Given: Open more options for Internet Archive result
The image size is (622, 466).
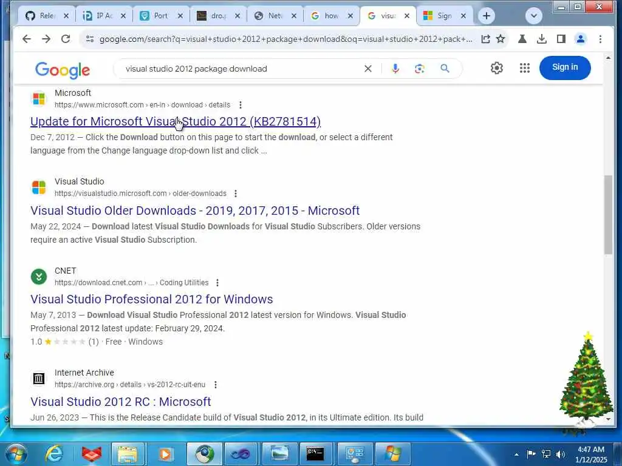Looking at the screenshot, I should [216, 385].
